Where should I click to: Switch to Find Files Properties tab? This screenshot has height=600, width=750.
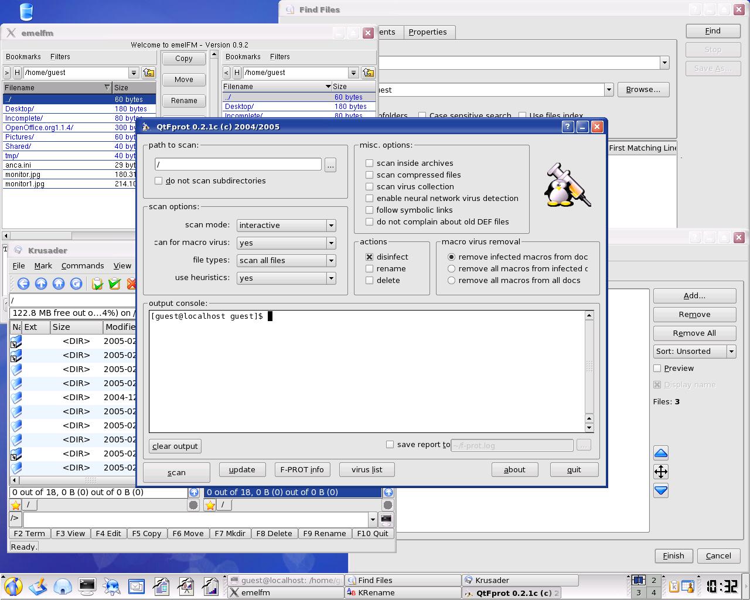[x=428, y=32]
